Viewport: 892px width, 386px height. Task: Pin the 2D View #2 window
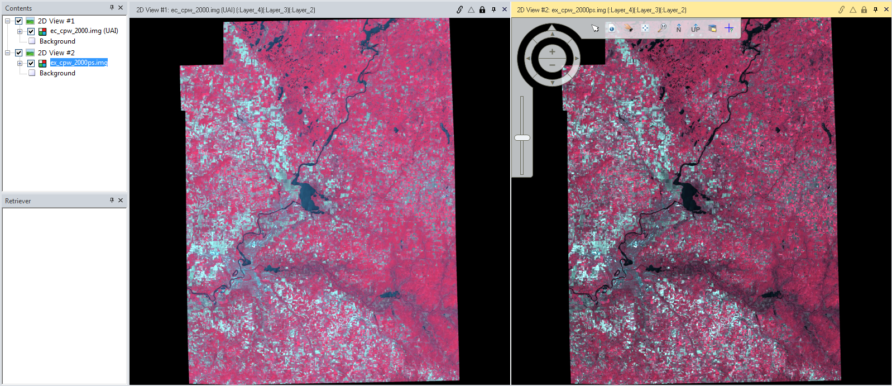[875, 9]
